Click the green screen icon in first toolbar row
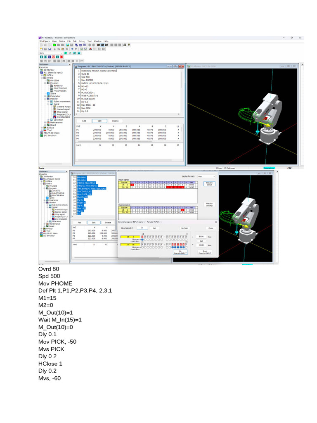Viewport: 317px width, 423px height. 54,45
